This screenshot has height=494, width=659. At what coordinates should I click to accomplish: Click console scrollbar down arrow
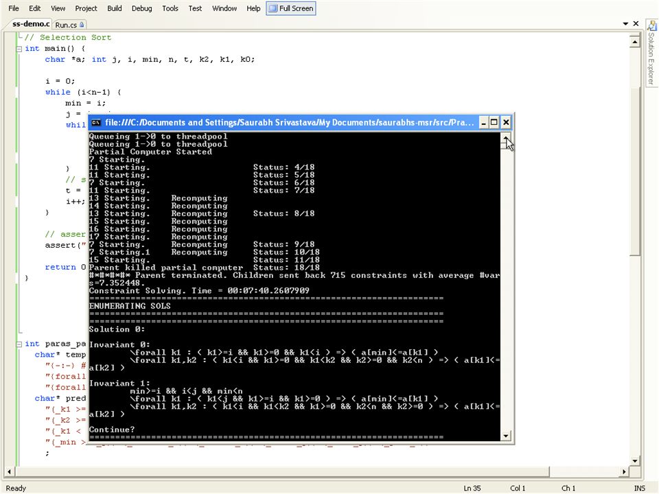click(x=506, y=436)
